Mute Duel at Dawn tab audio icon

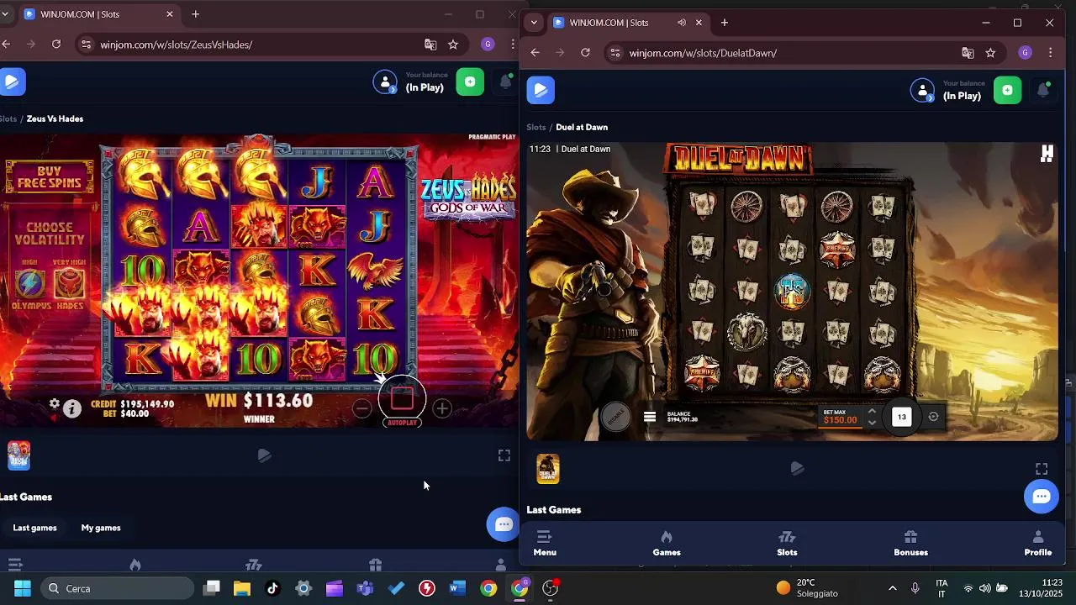682,23
